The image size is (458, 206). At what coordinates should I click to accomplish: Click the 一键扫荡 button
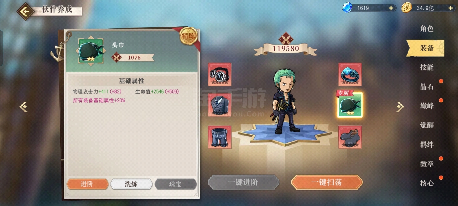tap(327, 182)
